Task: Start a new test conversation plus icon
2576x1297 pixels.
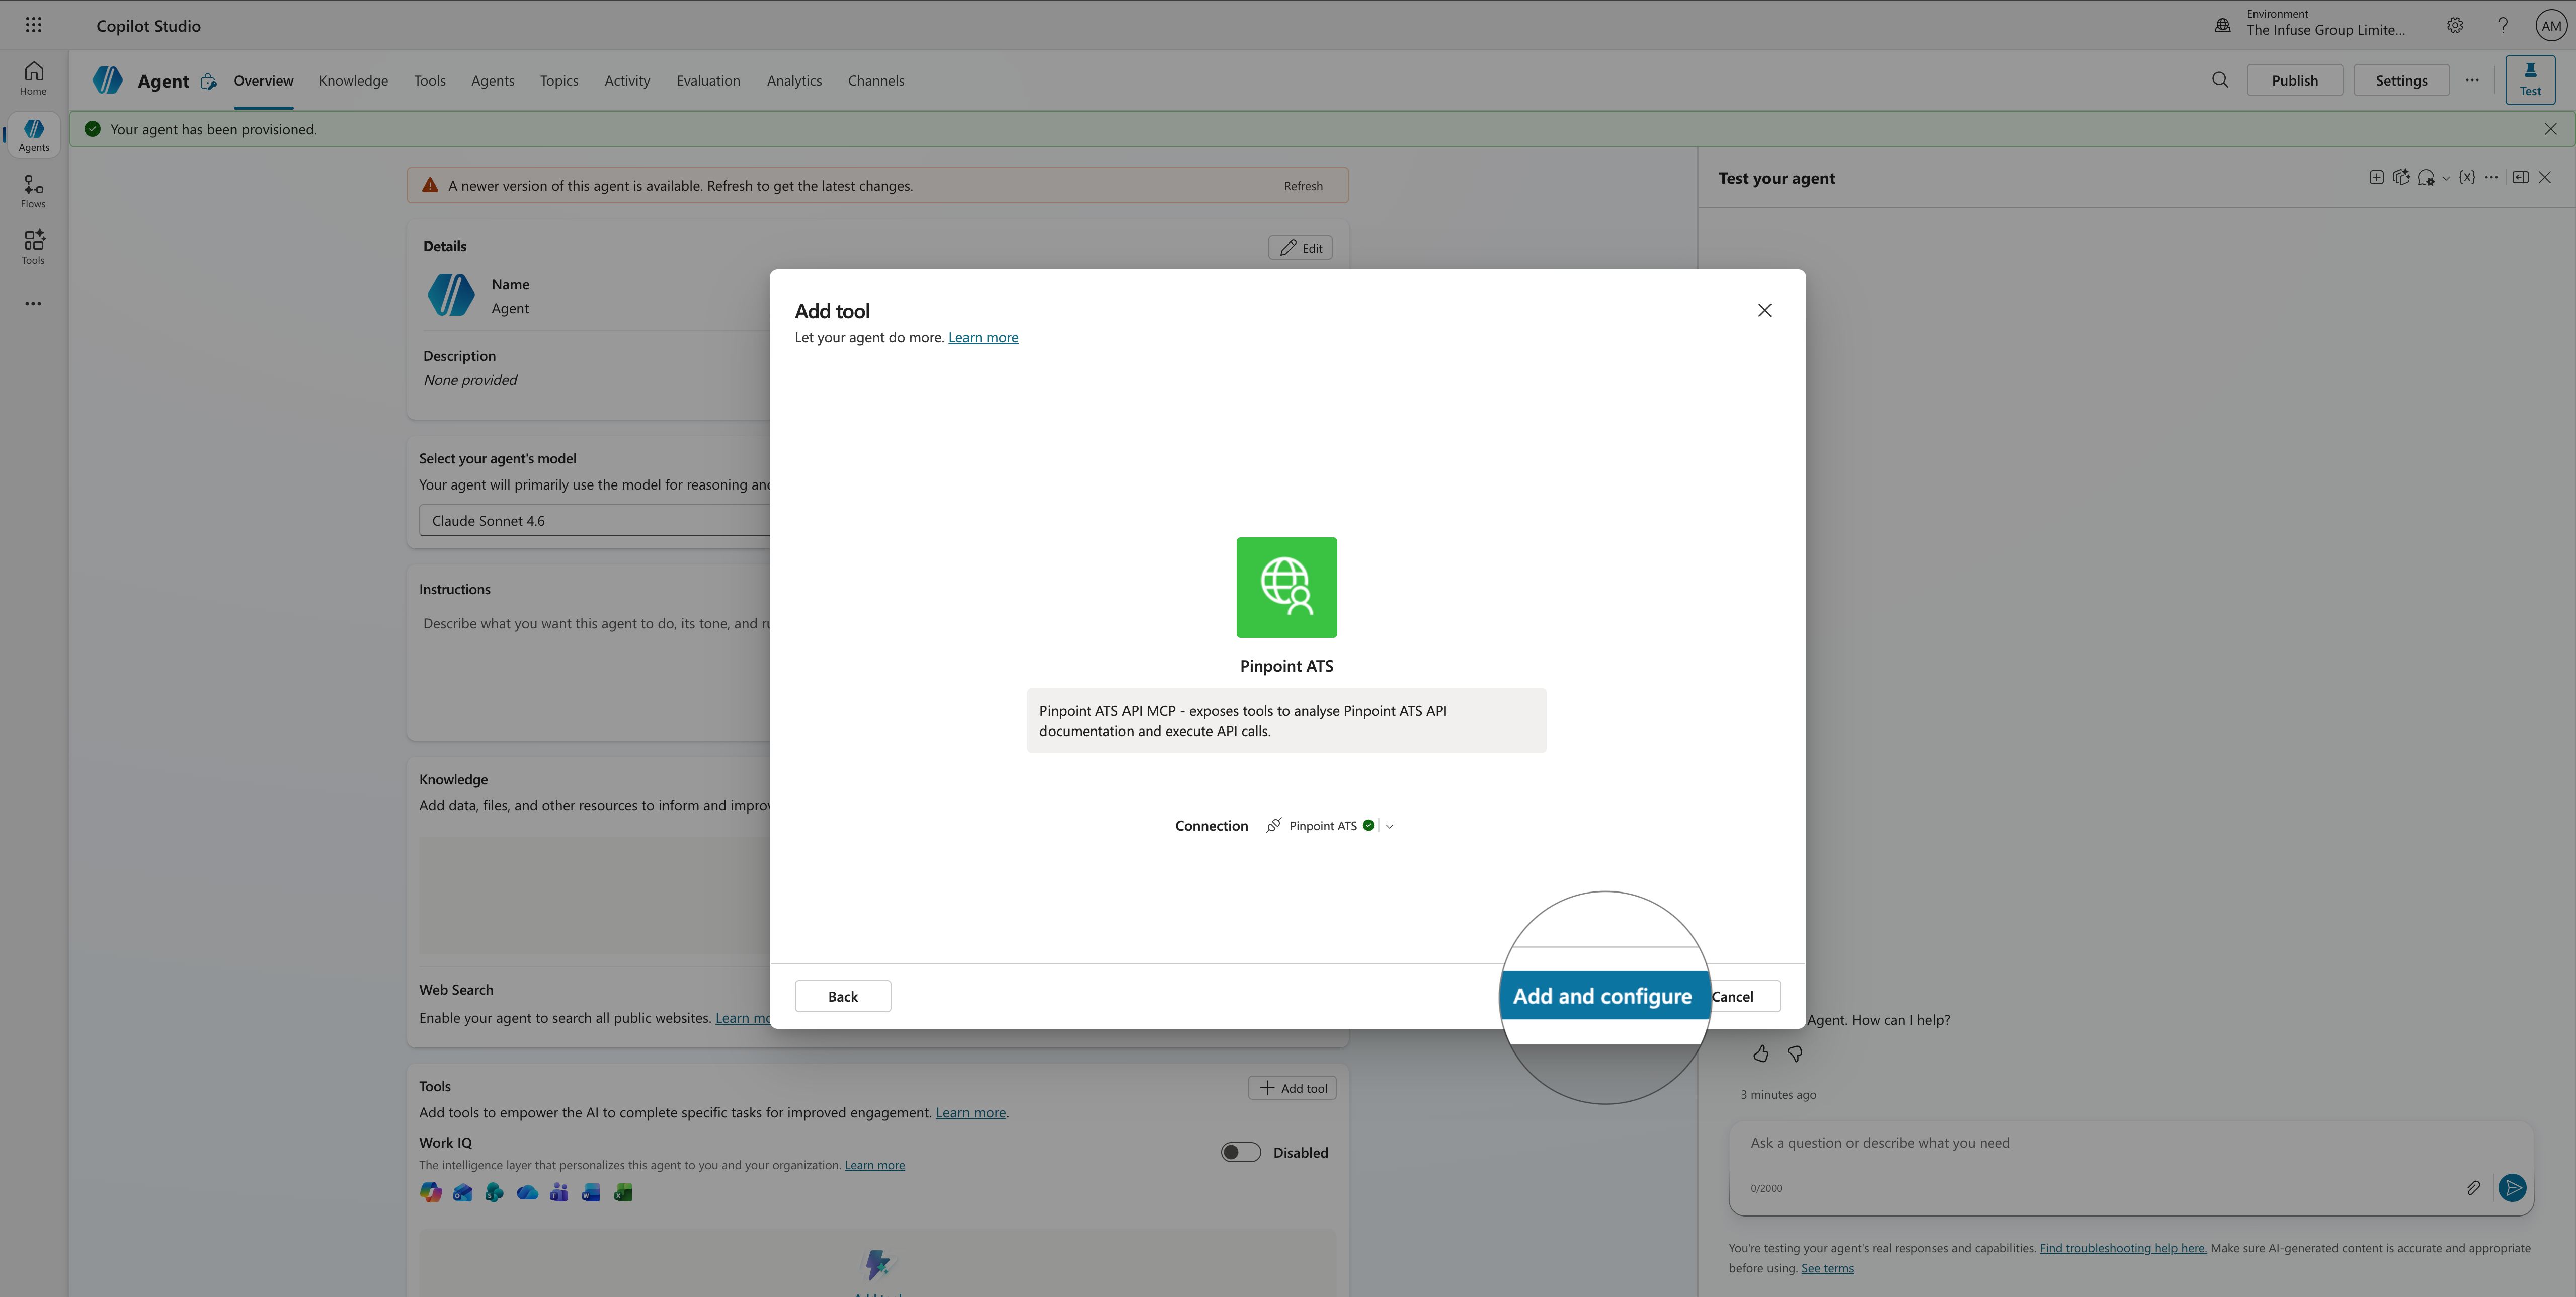Action: [2376, 177]
